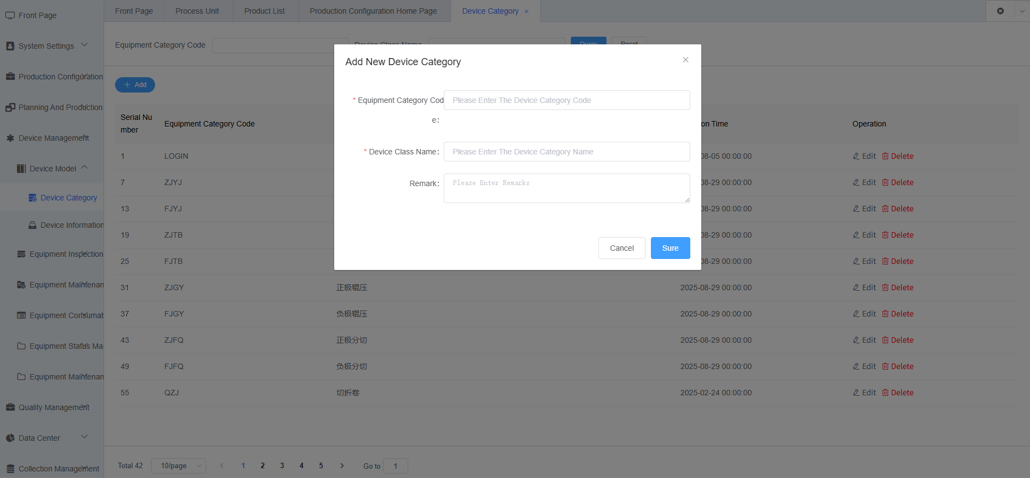
Task: Click the close-all tabs circle icon
Action: click(x=1000, y=11)
